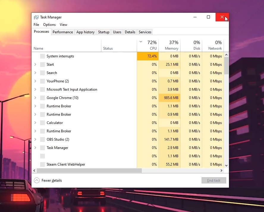The height and width of the screenshot is (212, 264).
Task: Switch to the Details tab
Action: [130, 32]
